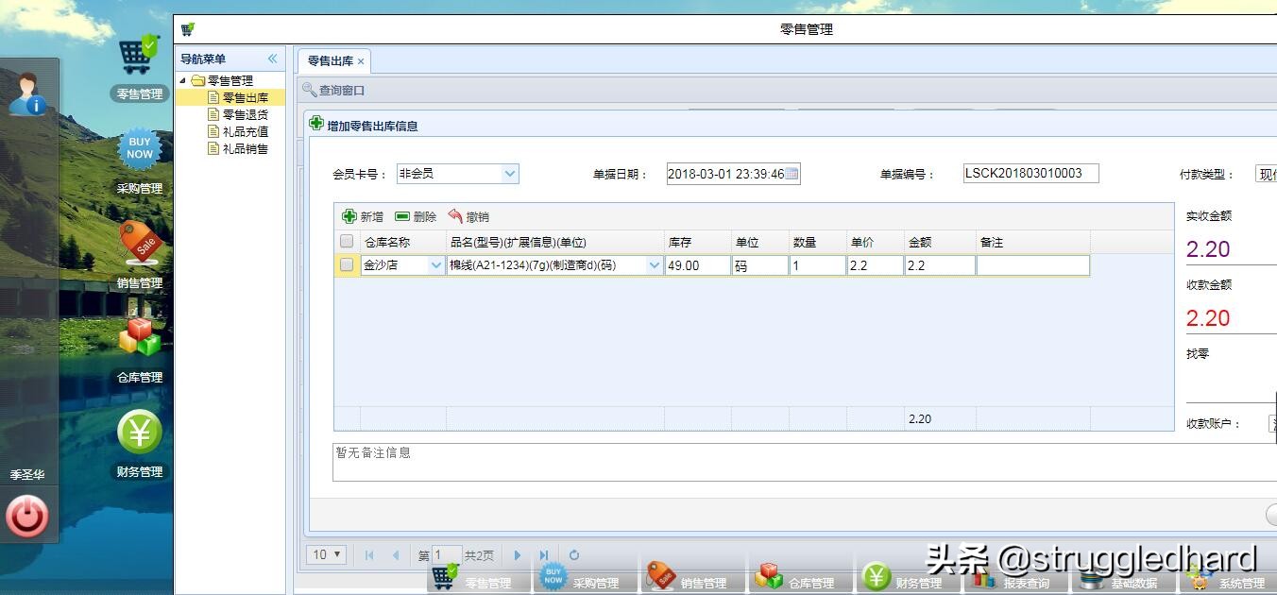The image size is (1277, 595).
Task: Open 零售管理 shopping cart icon in sidebar
Action: [138, 53]
